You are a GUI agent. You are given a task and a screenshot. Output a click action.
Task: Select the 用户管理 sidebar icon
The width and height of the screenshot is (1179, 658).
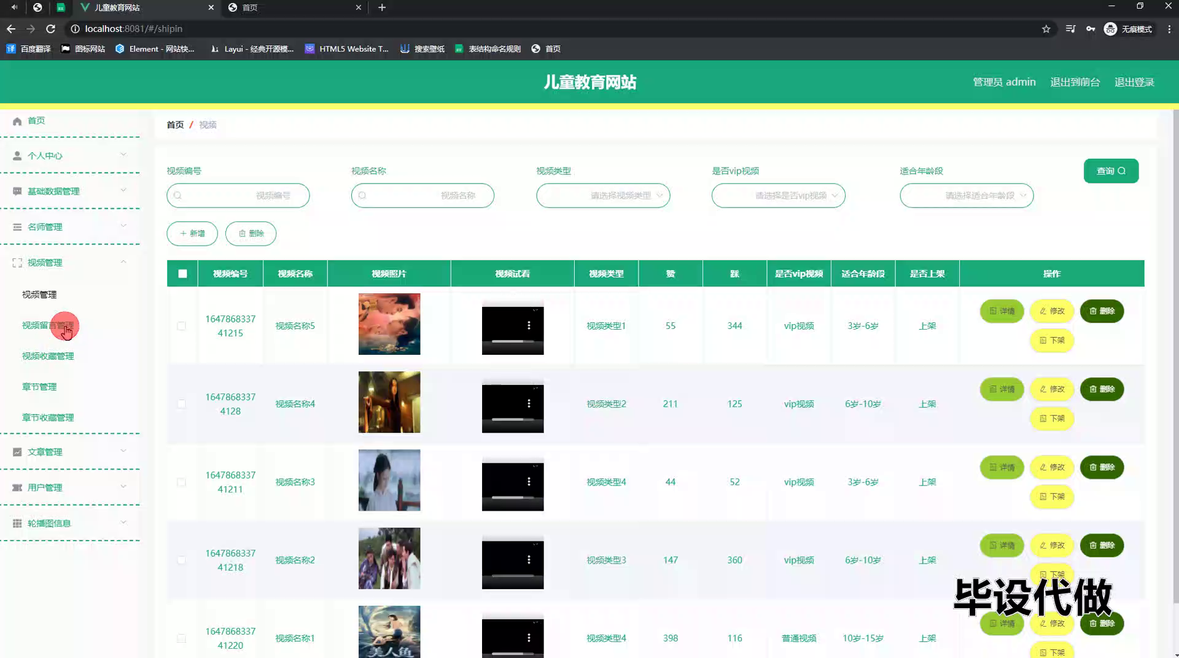click(x=17, y=487)
